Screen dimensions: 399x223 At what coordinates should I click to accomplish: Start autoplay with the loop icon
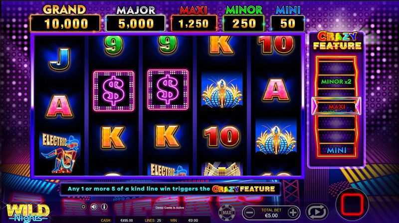point(317,212)
